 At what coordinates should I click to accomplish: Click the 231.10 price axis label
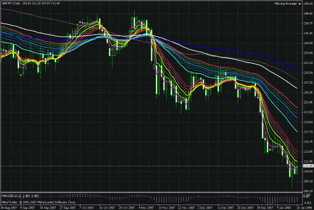(309, 63)
